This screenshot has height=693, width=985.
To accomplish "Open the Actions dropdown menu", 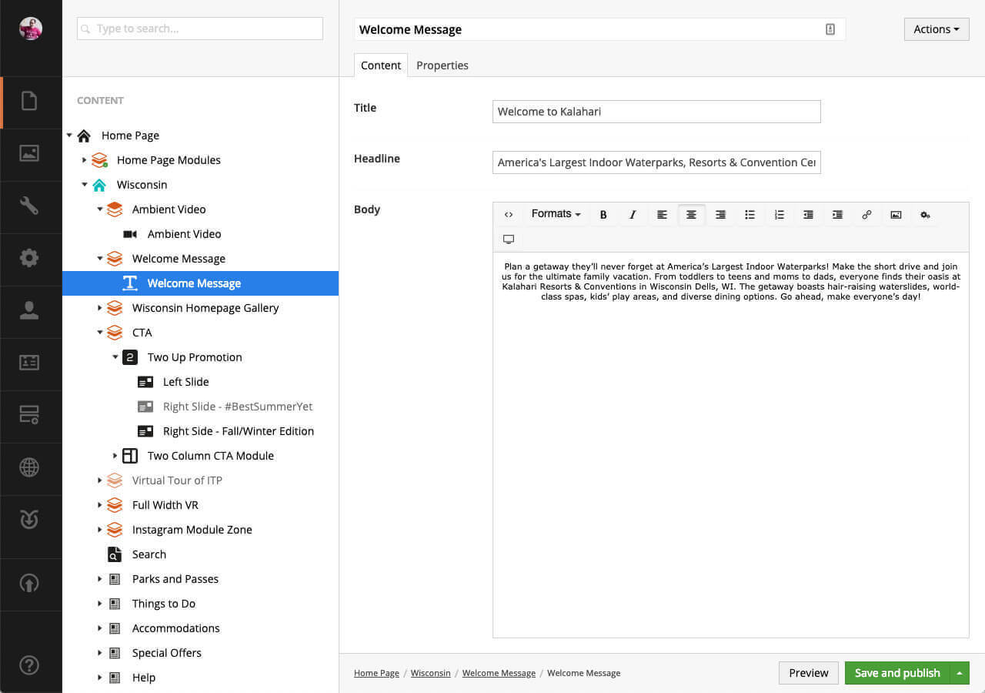I will [936, 29].
